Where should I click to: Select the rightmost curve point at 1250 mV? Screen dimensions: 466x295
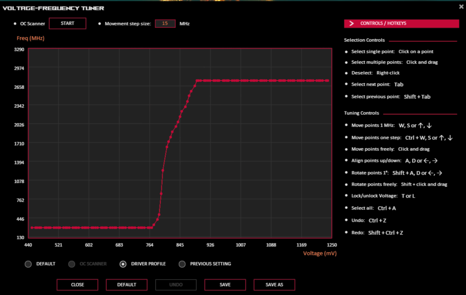(328, 80)
